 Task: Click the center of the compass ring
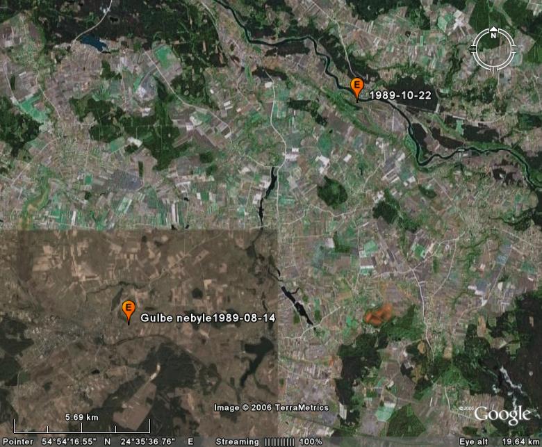tap(493, 49)
